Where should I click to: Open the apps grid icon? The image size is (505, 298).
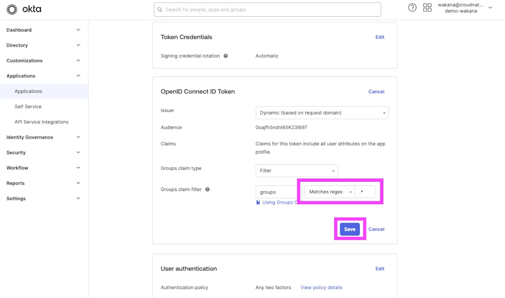pos(427,8)
